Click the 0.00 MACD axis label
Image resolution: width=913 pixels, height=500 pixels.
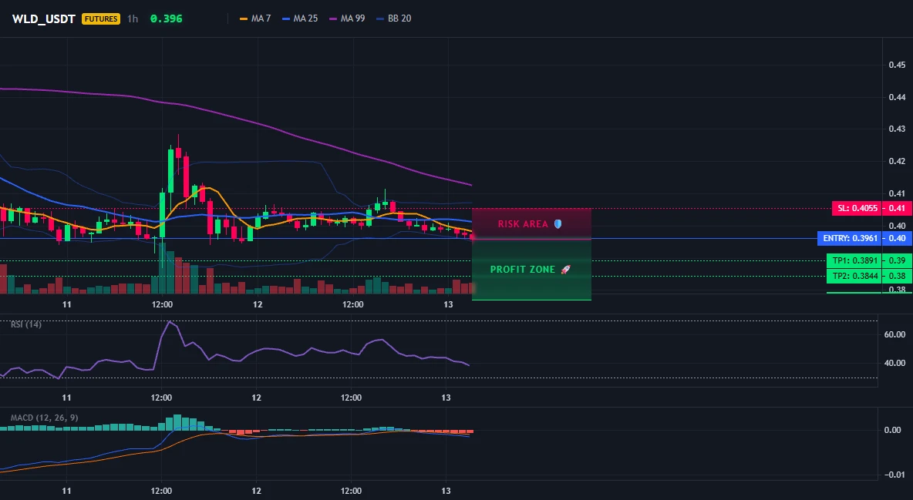tap(893, 430)
